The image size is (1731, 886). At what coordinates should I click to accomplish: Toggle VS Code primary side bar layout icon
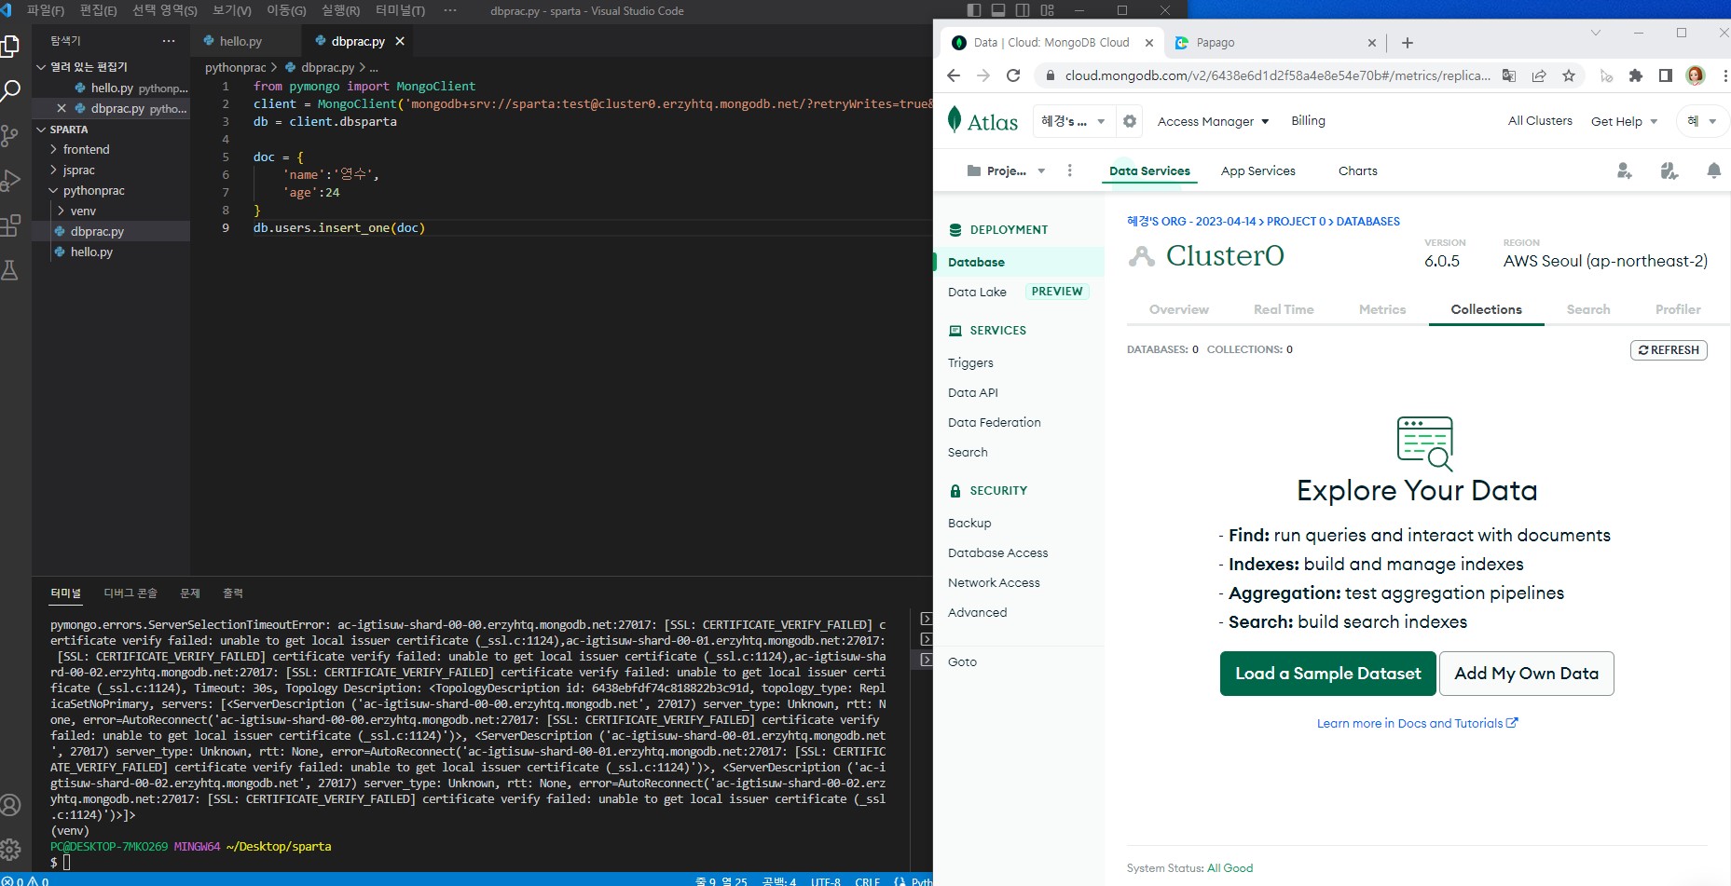[x=974, y=10]
